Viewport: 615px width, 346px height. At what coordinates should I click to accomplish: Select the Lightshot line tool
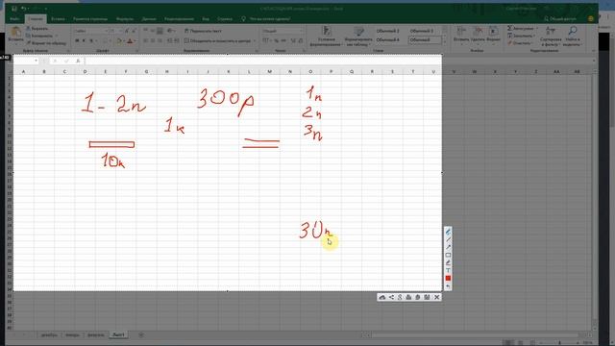[x=448, y=239]
